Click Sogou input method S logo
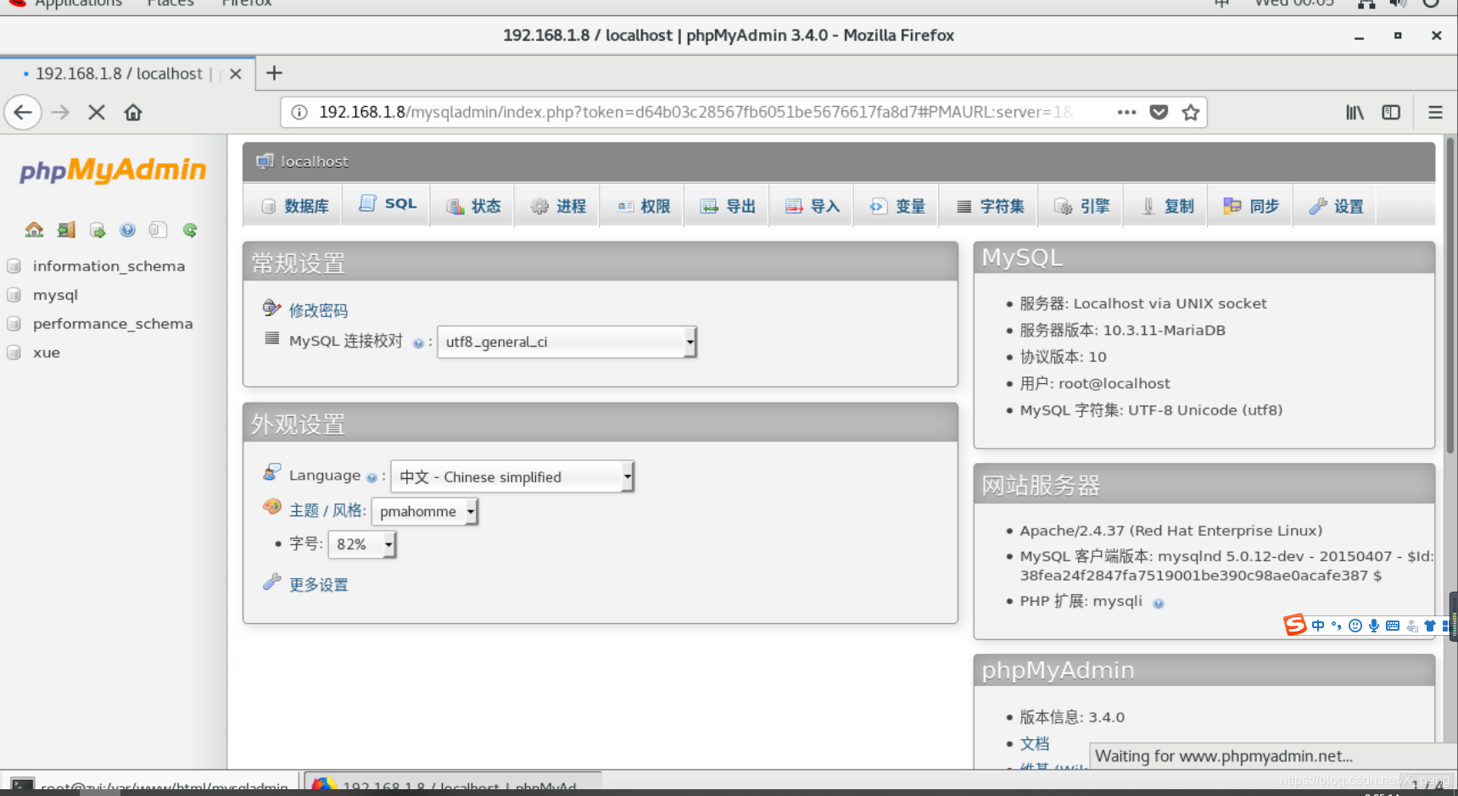Viewport: 1458px width, 796px height. pyautogui.click(x=1294, y=625)
